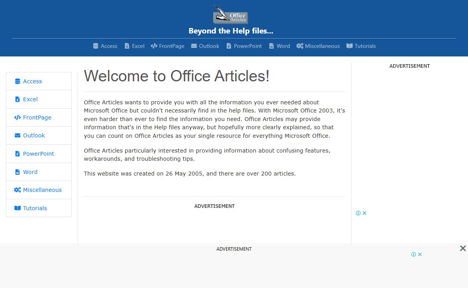Select Miscellaneous text in the sidebar list

pyautogui.click(x=42, y=190)
